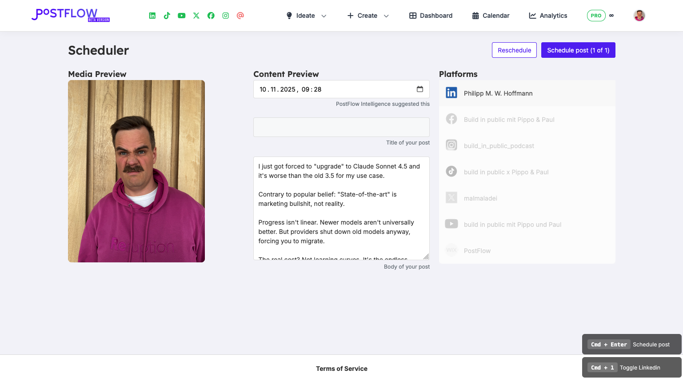
Task: Click the LinkedIn icon in the header
Action: click(152, 15)
